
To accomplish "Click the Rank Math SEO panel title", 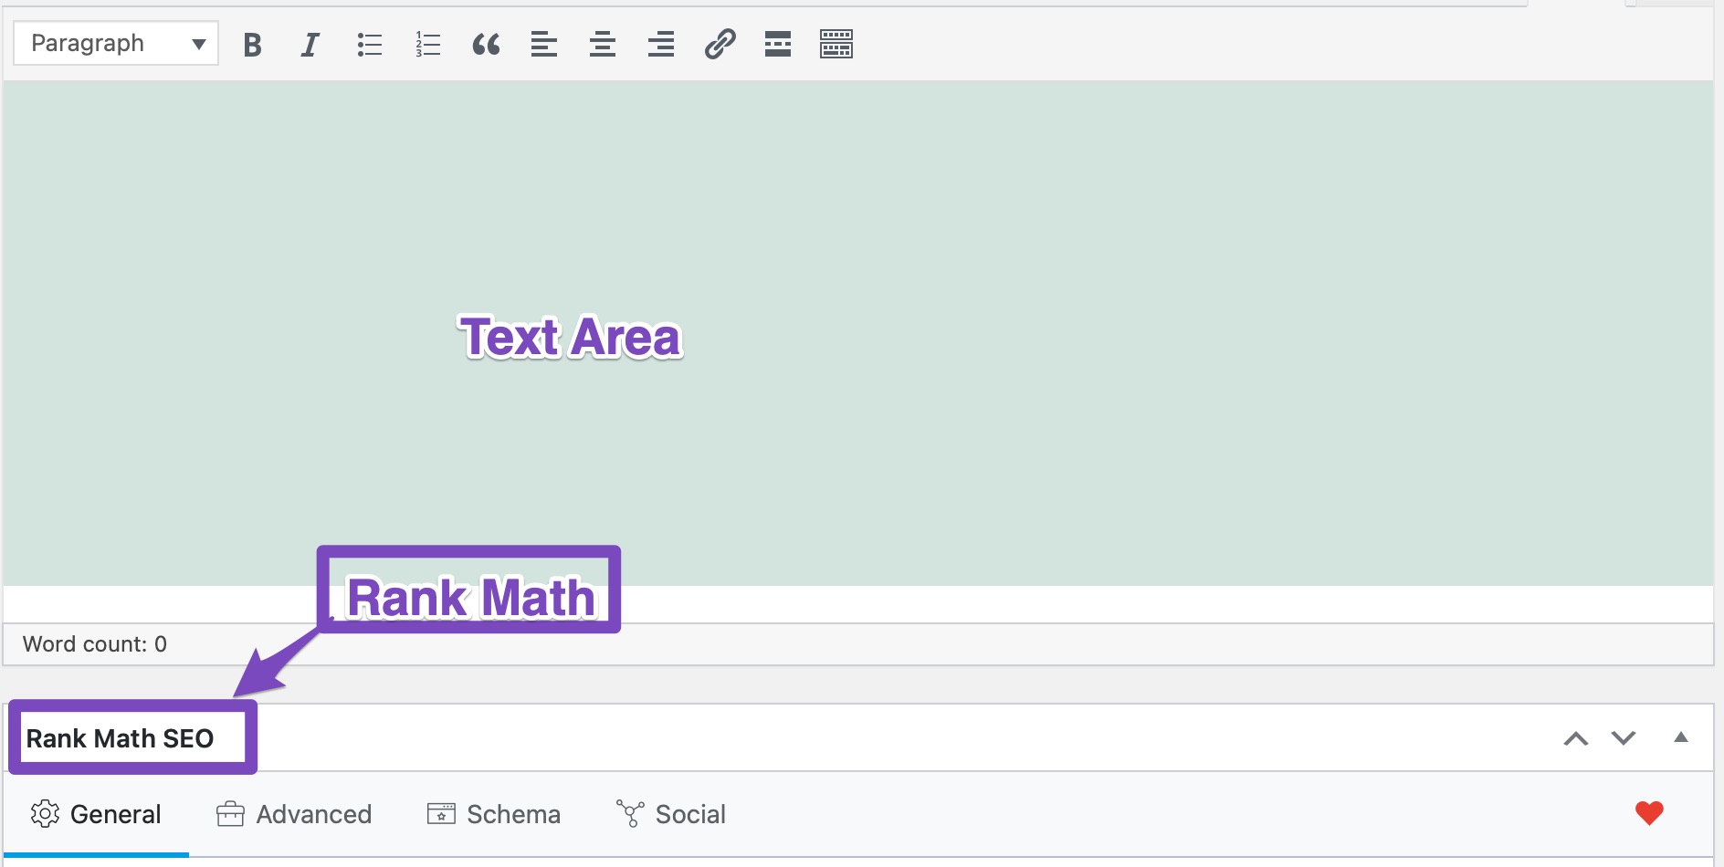I will pyautogui.click(x=120, y=738).
